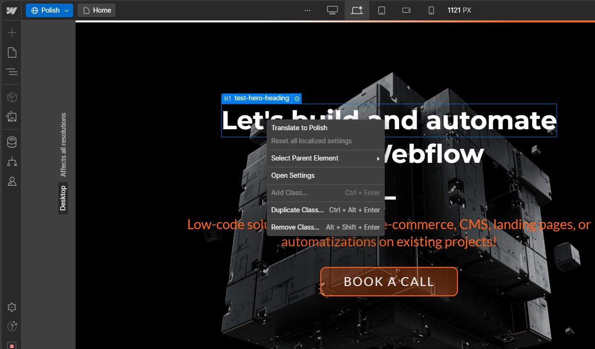Open the Polish locale dropdown
Image resolution: width=595 pixels, height=349 pixels.
[49, 10]
